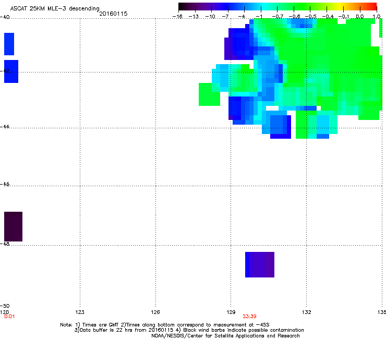386x339 pixels.
Task: Click the longitude axis label "123"
Action: pyautogui.click(x=80, y=312)
